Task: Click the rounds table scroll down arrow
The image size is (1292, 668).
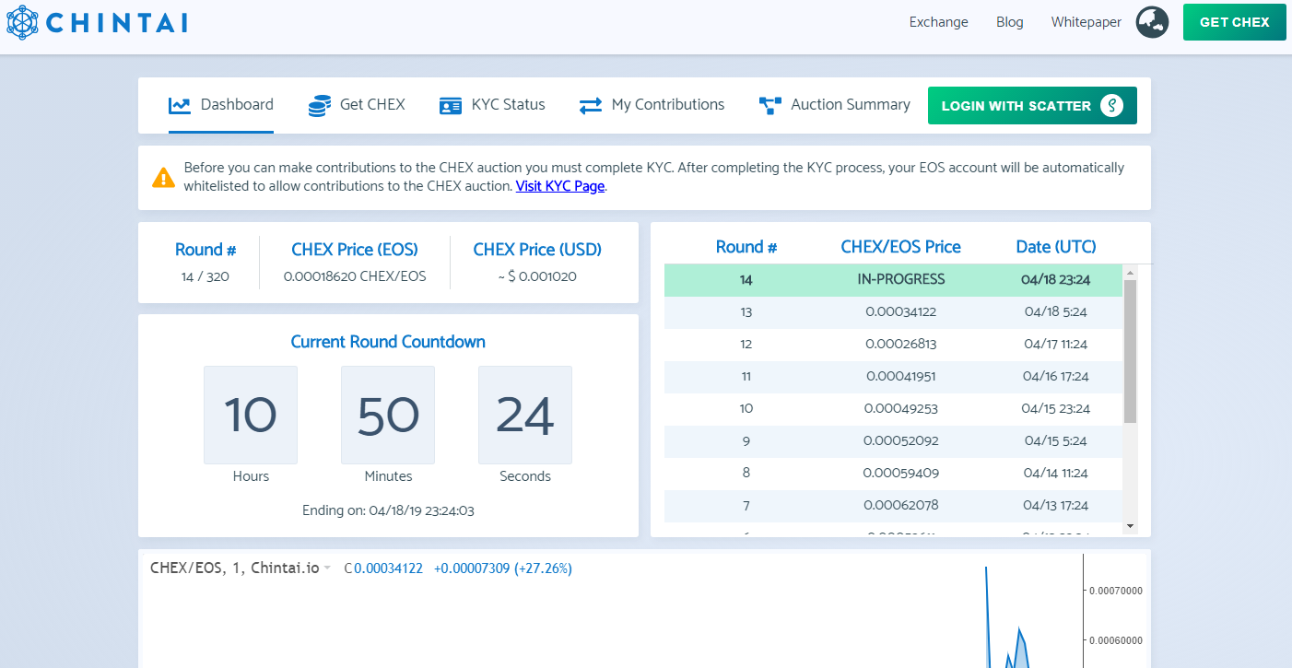Action: [1130, 525]
